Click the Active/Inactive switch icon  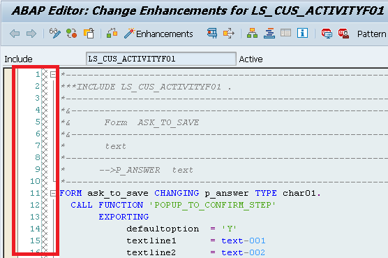(x=71, y=33)
